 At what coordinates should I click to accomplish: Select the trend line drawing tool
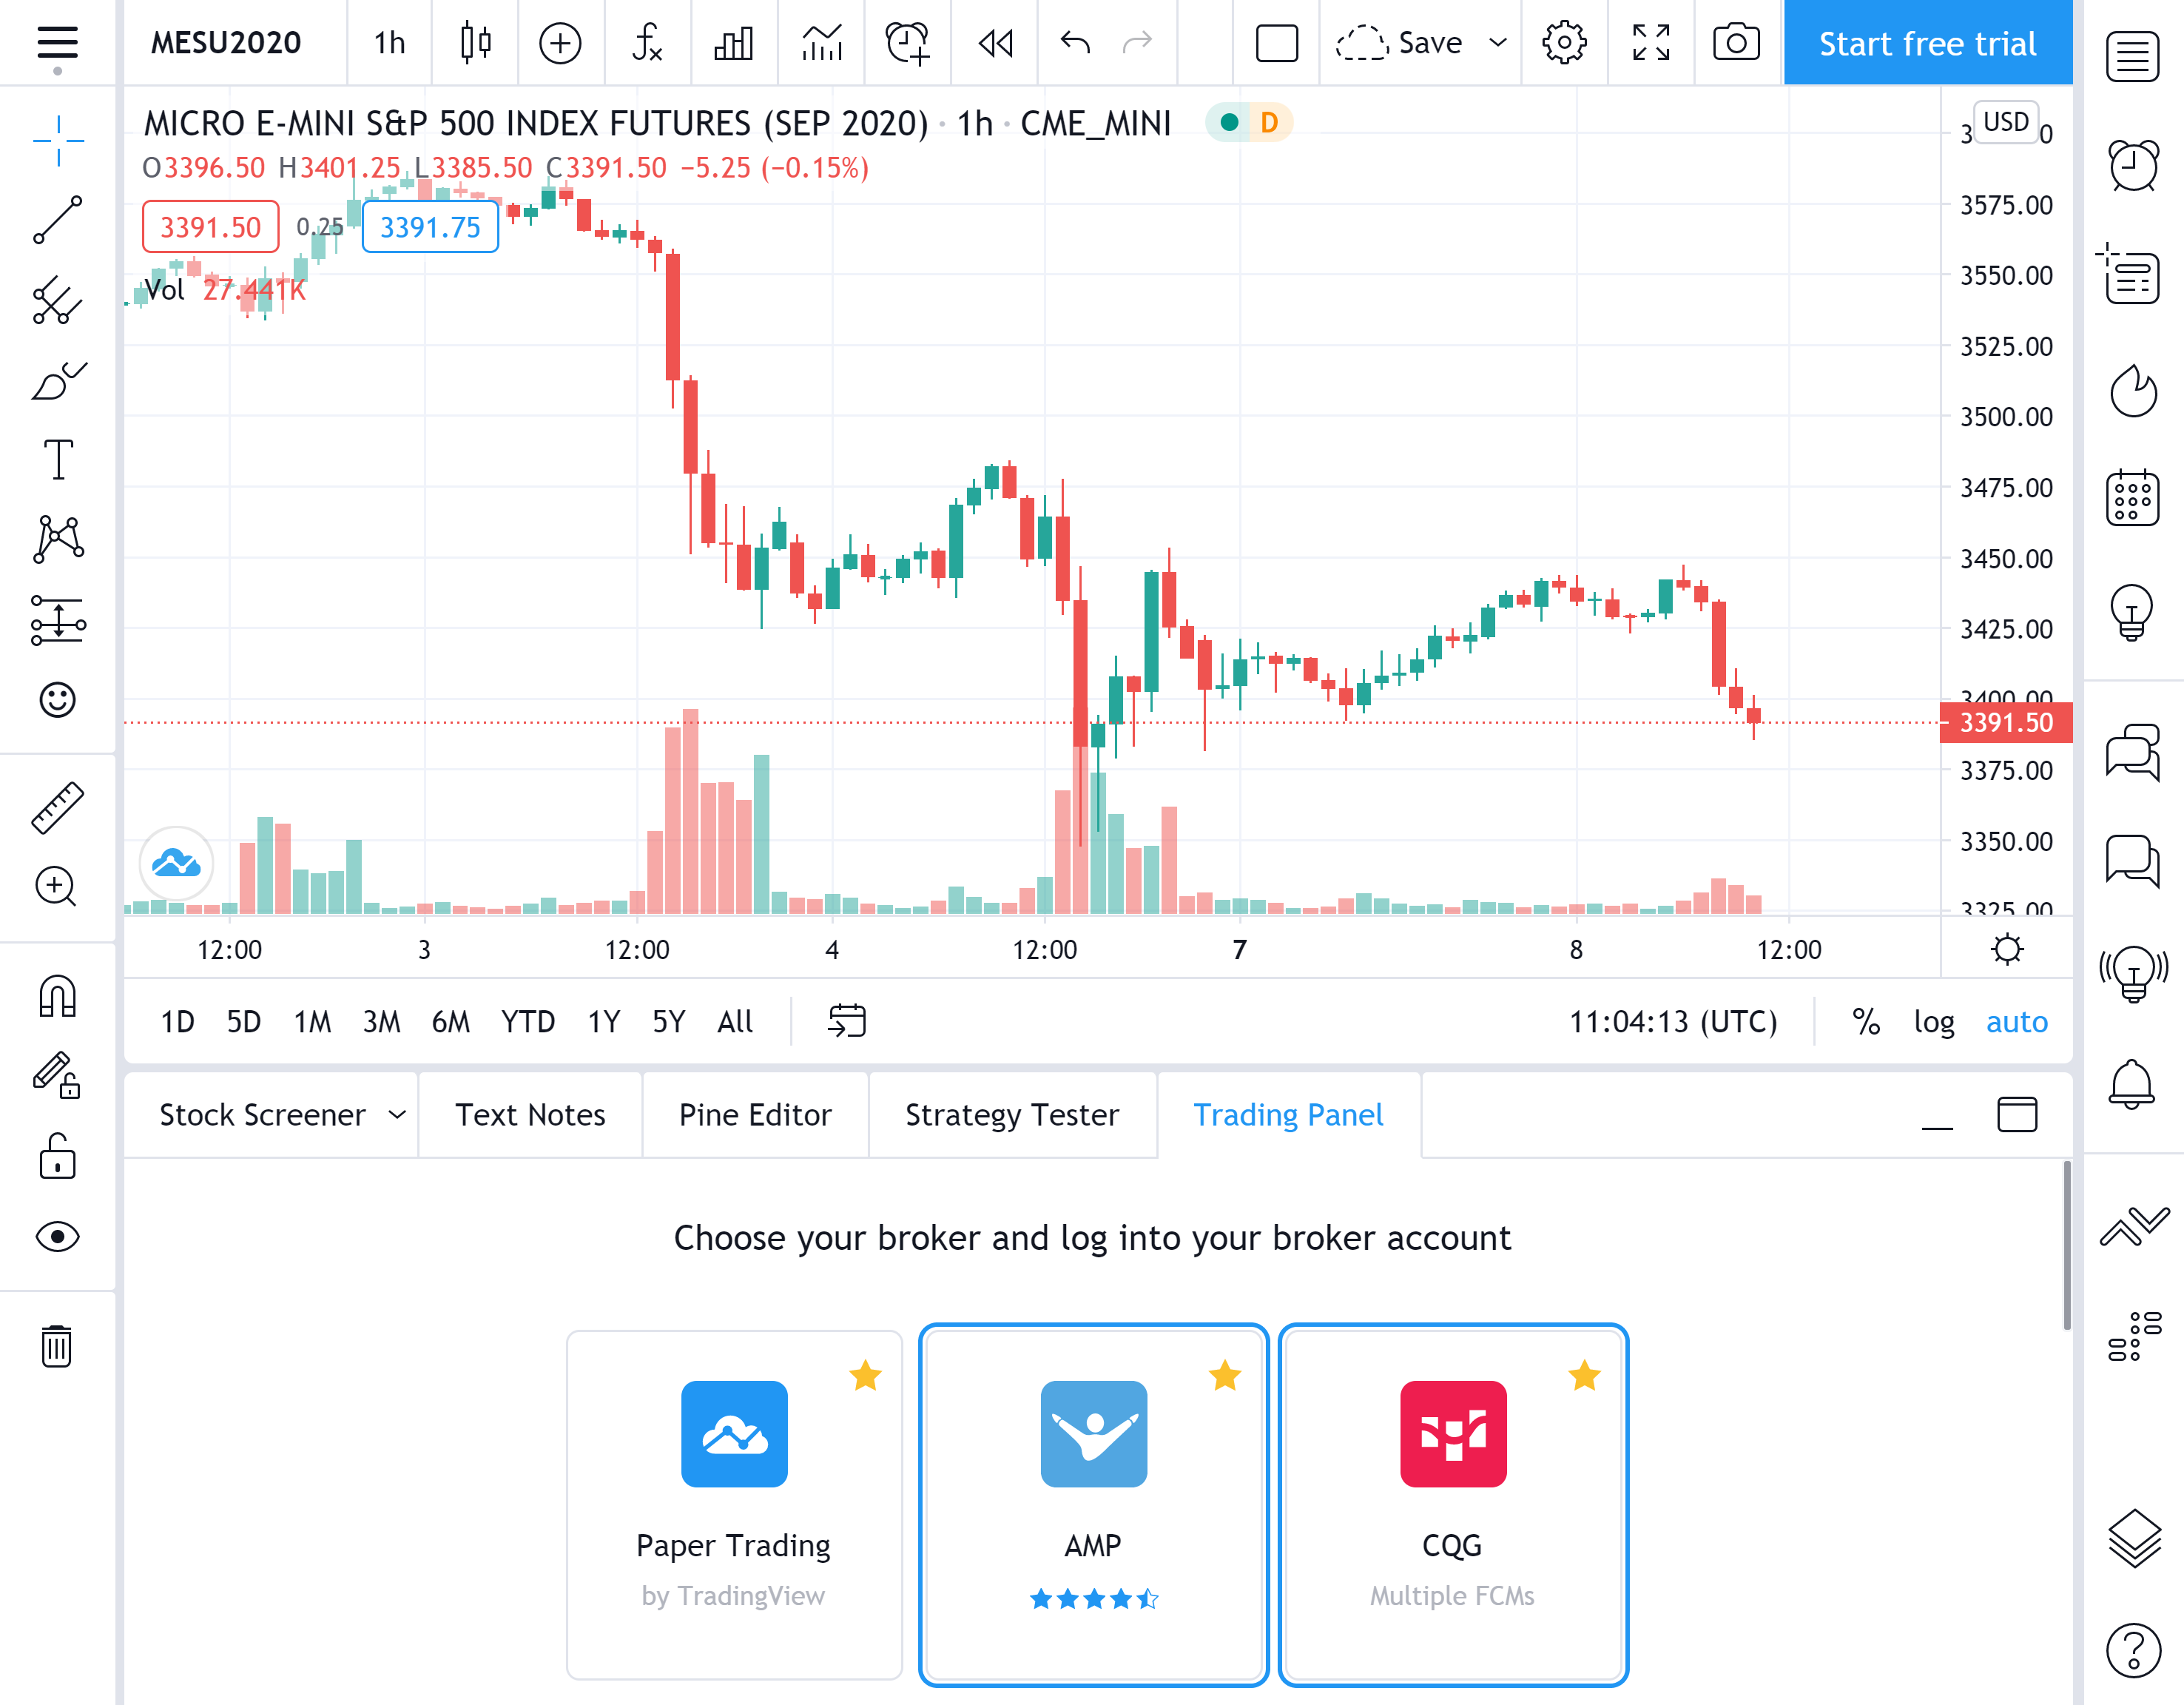(x=57, y=220)
